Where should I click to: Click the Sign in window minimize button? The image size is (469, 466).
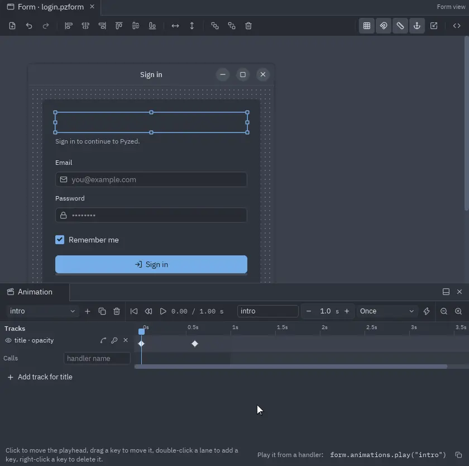coord(223,74)
